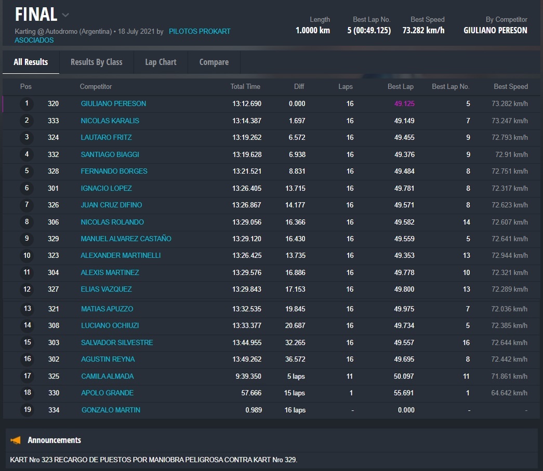This screenshot has height=471, width=543.
Task: Expand the FINAL session dropdown chevron
Action: (65, 15)
